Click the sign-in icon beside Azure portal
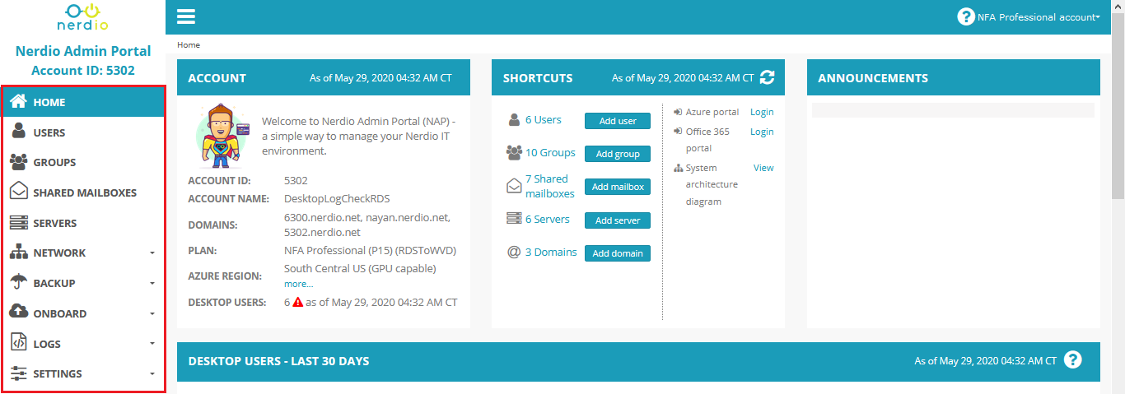This screenshot has height=394, width=1125. pyautogui.click(x=677, y=111)
